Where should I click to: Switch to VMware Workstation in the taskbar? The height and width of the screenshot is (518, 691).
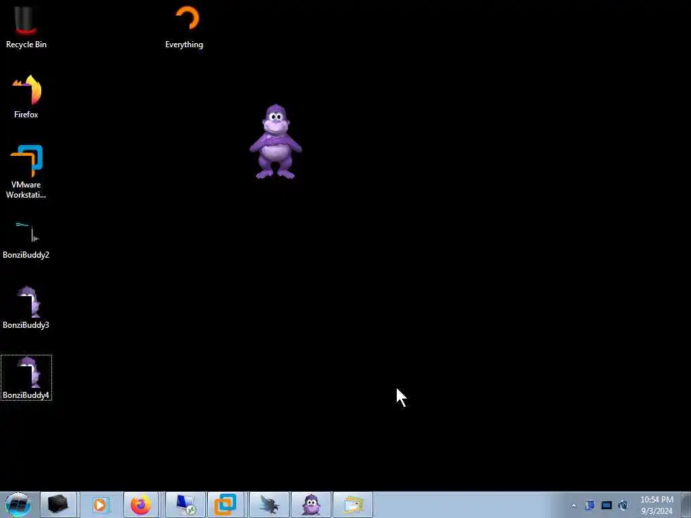[225, 505]
